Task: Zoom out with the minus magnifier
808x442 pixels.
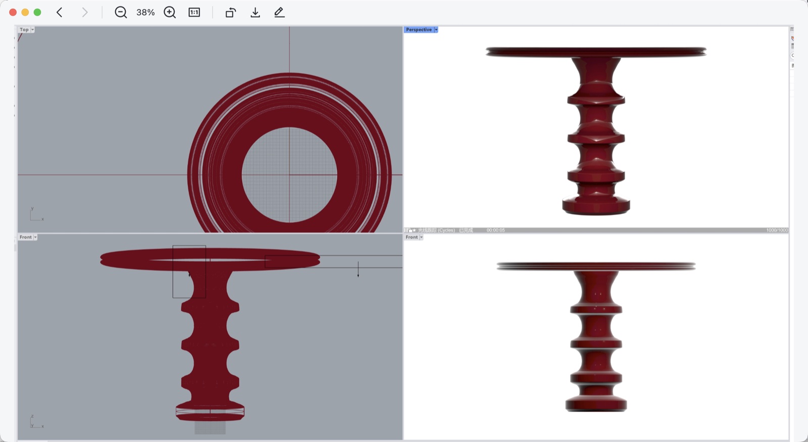Action: tap(121, 12)
